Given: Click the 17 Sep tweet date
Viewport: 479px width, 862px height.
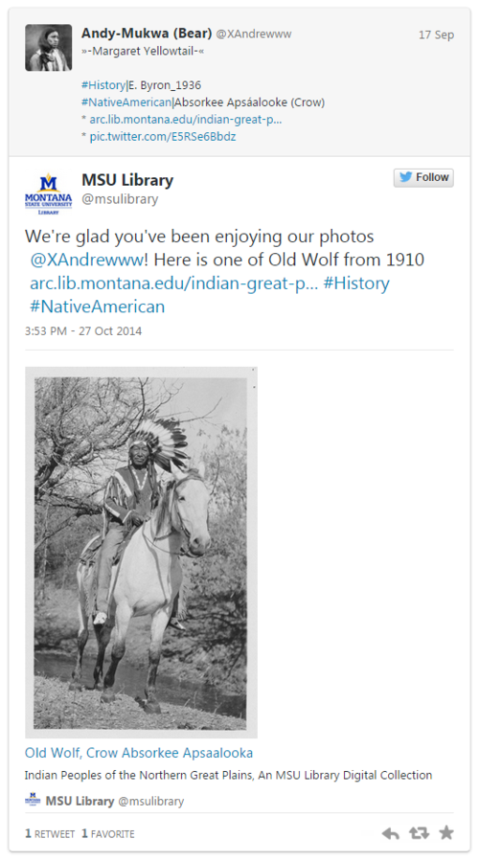Looking at the screenshot, I should point(436,34).
